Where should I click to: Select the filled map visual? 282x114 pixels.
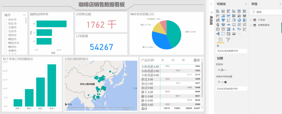pyautogui.click(x=223, y=24)
